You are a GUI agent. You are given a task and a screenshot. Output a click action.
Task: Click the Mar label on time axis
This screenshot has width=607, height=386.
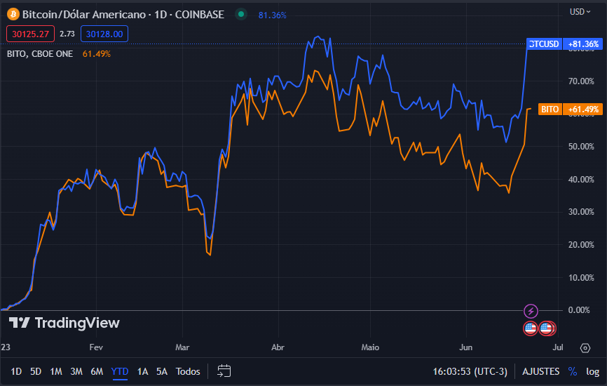point(182,347)
